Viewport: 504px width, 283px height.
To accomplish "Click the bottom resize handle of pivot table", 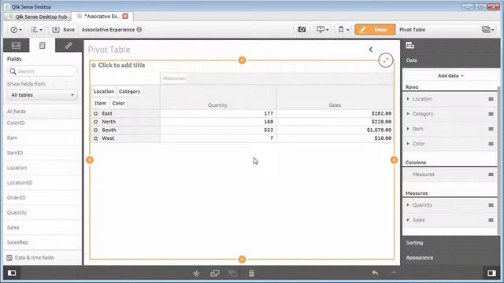I will click(242, 259).
